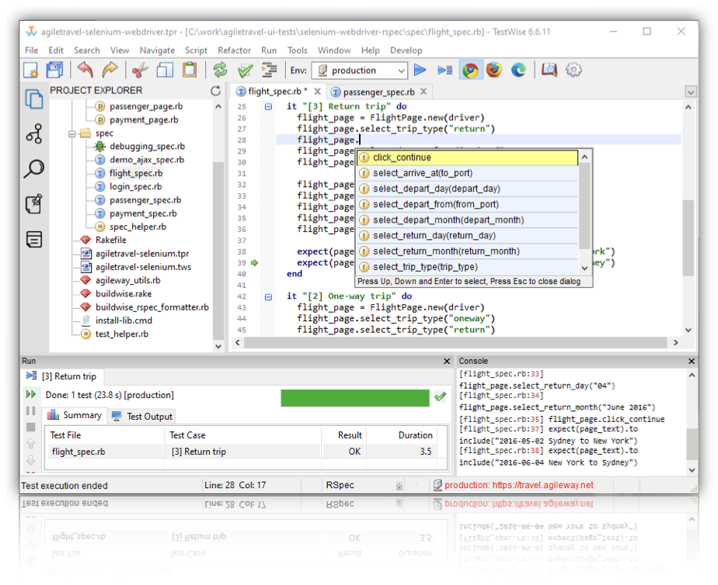
Task: Open the search magnifier sidebar icon
Action: point(34,169)
